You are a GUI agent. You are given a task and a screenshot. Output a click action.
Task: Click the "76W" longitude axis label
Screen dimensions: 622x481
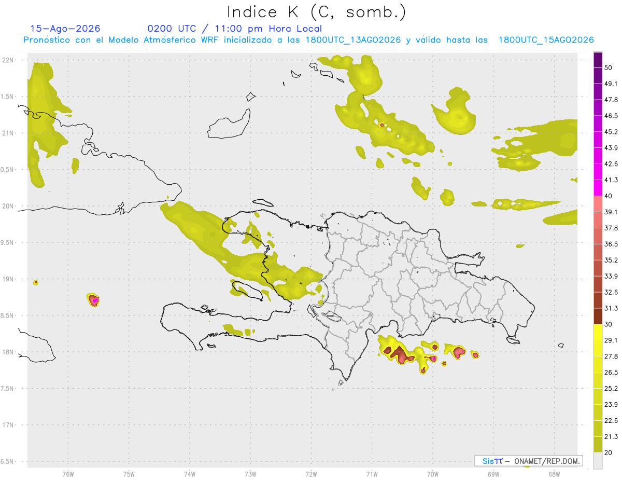click(68, 474)
